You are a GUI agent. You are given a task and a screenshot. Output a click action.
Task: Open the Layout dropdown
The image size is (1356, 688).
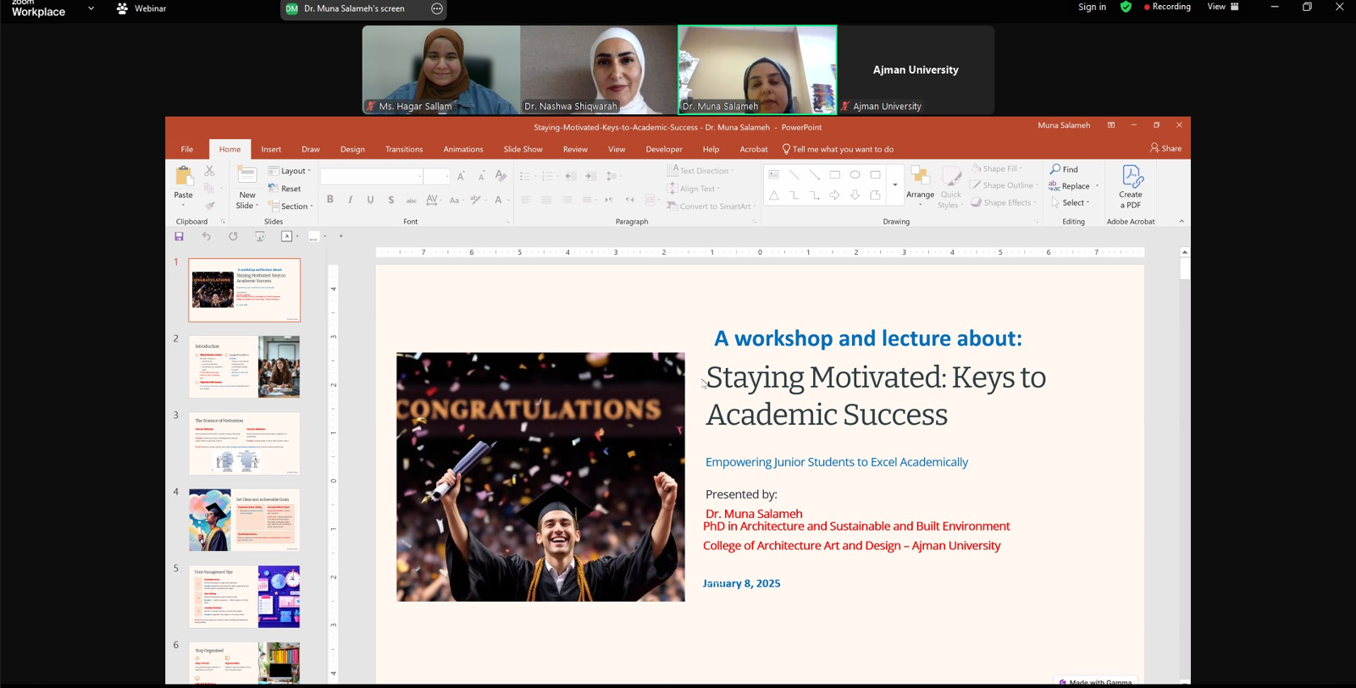(290, 171)
